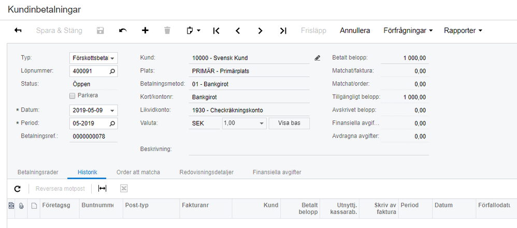The height and width of the screenshot is (228, 517).
Task: Refresh the Historik grid
Action: click(x=17, y=189)
